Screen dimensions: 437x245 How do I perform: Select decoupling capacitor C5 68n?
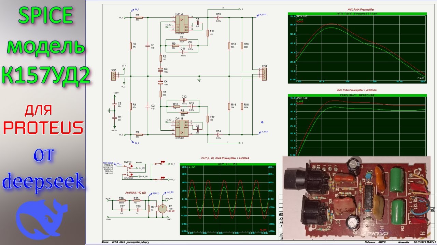point(115,104)
